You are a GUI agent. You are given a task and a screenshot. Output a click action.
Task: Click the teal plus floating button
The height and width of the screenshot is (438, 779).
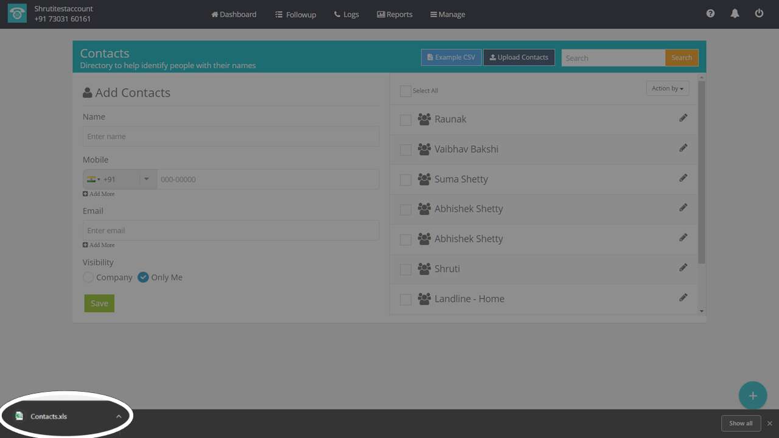752,396
